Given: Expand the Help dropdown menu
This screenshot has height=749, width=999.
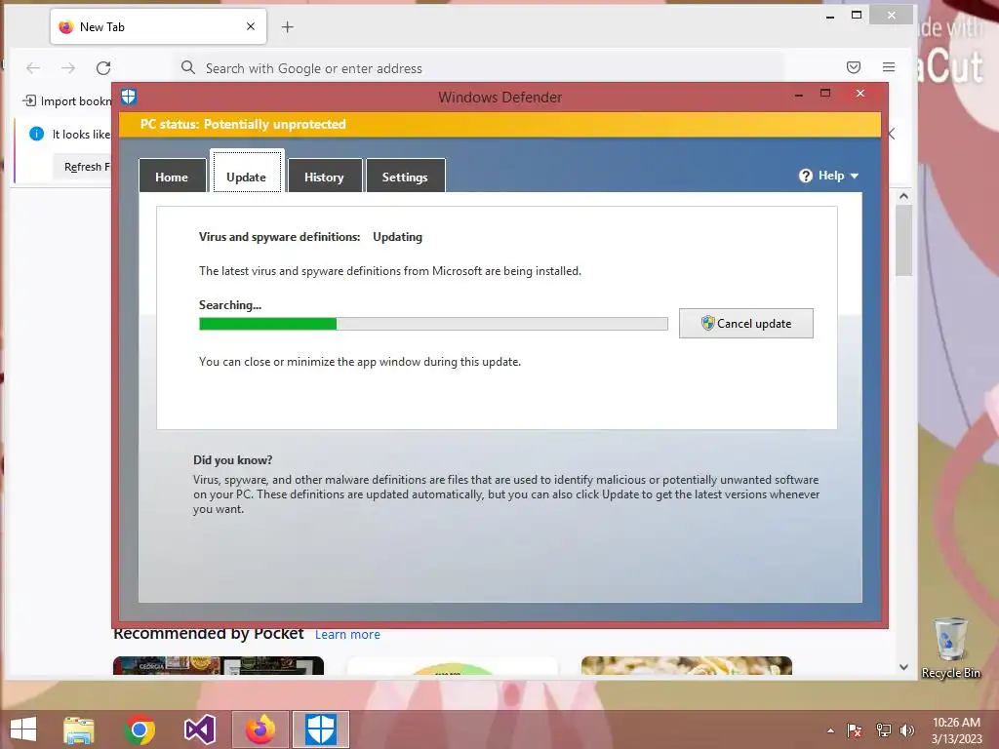Looking at the screenshot, I should click(x=828, y=176).
